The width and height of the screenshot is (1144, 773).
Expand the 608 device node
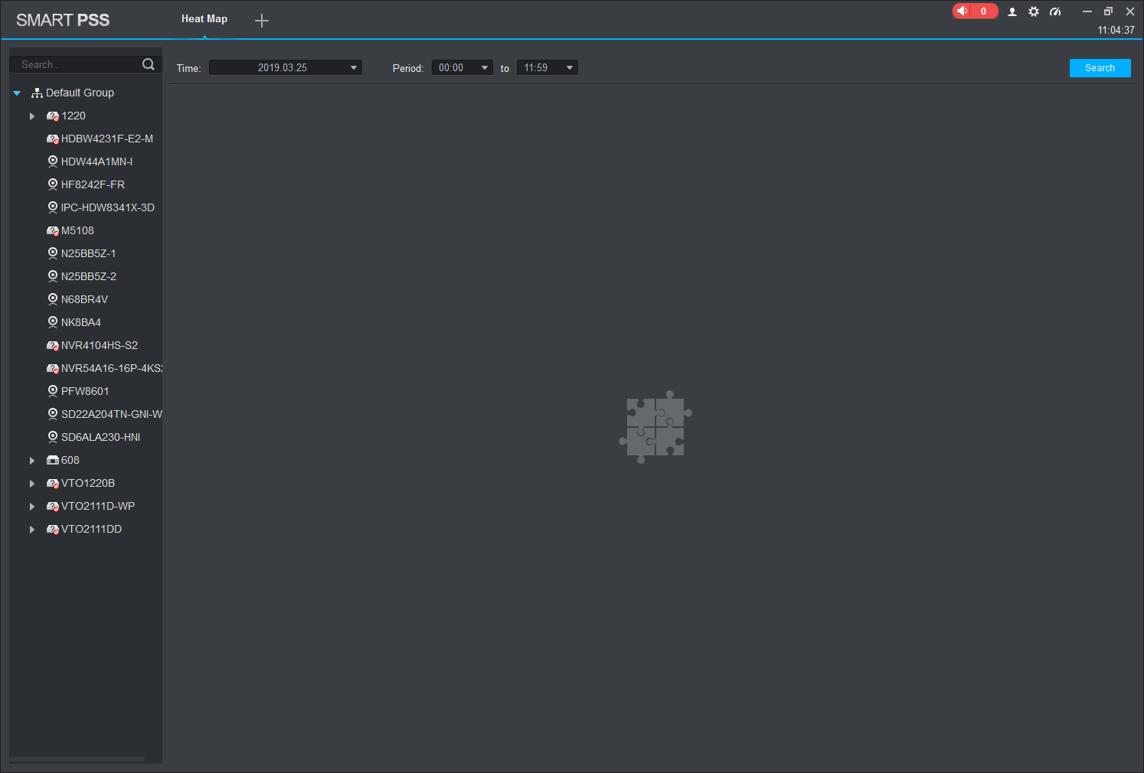[x=32, y=461]
